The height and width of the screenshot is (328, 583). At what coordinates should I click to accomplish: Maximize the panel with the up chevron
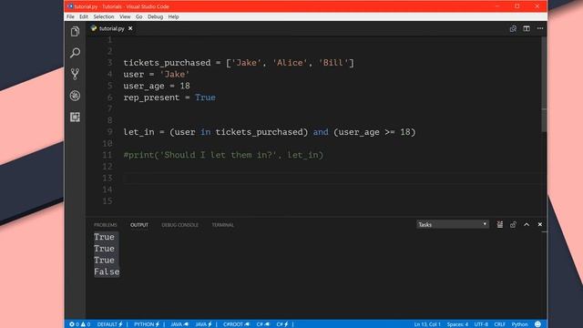[x=527, y=225]
